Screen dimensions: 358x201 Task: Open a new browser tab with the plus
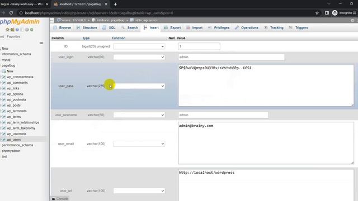coord(115,4)
